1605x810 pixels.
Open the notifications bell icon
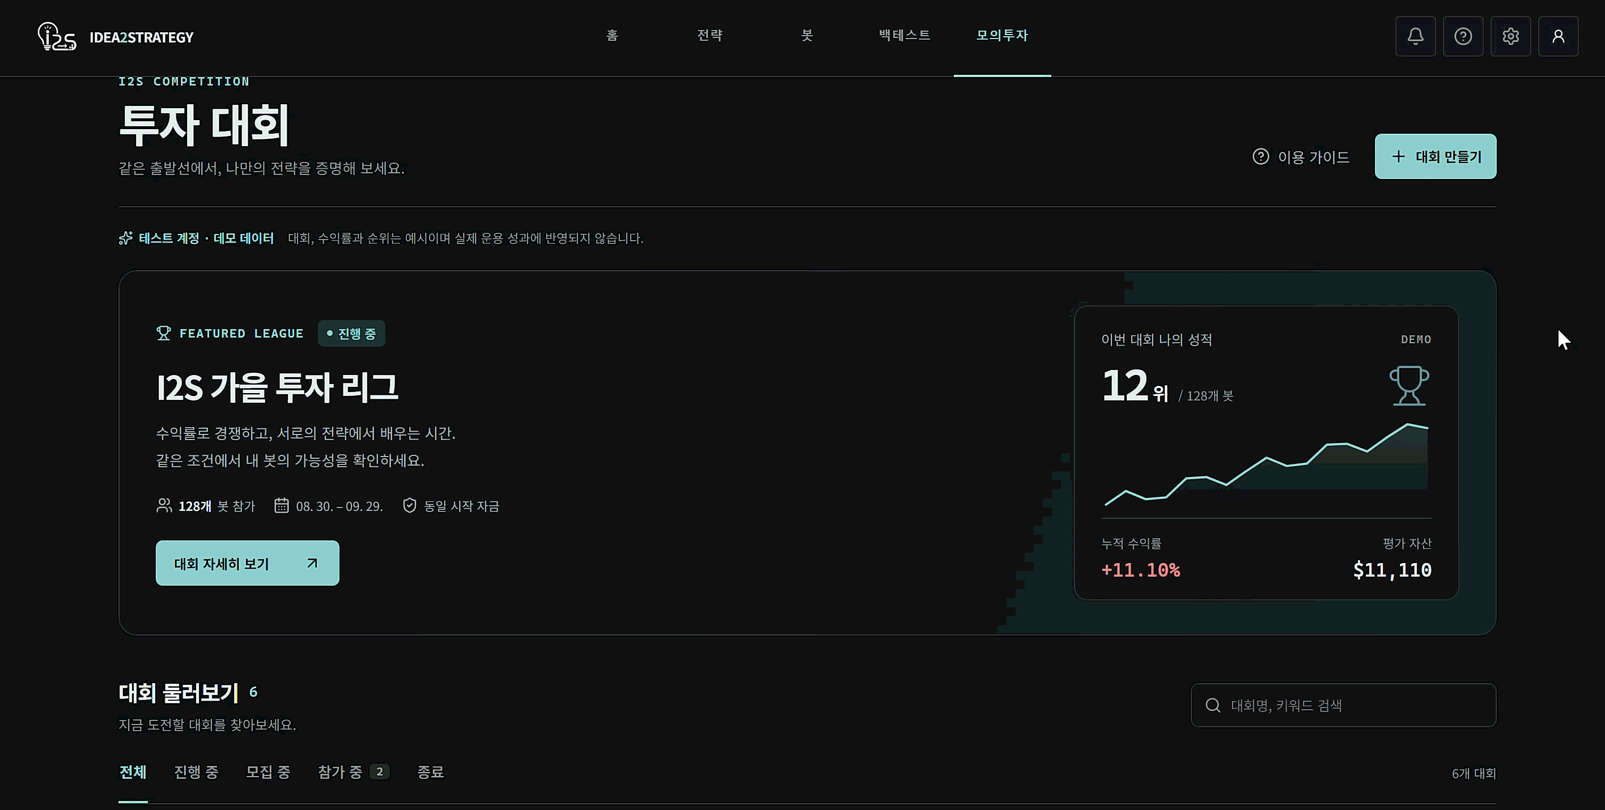(1415, 36)
